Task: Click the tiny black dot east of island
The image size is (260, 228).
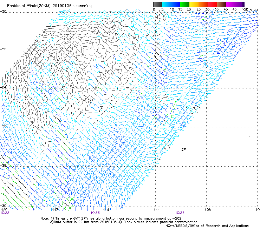Action: coord(249,136)
